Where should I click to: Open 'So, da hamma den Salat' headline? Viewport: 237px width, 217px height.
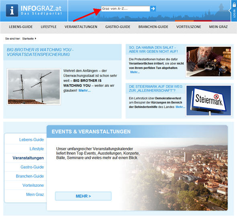[153, 50]
